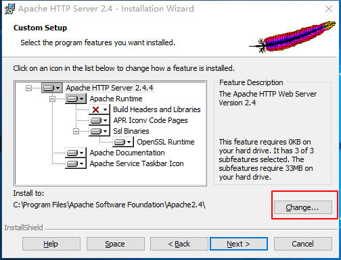The width and height of the screenshot is (341, 260).
Task: Open Apache Documentation drive icon dropdown
Action: click(x=76, y=153)
